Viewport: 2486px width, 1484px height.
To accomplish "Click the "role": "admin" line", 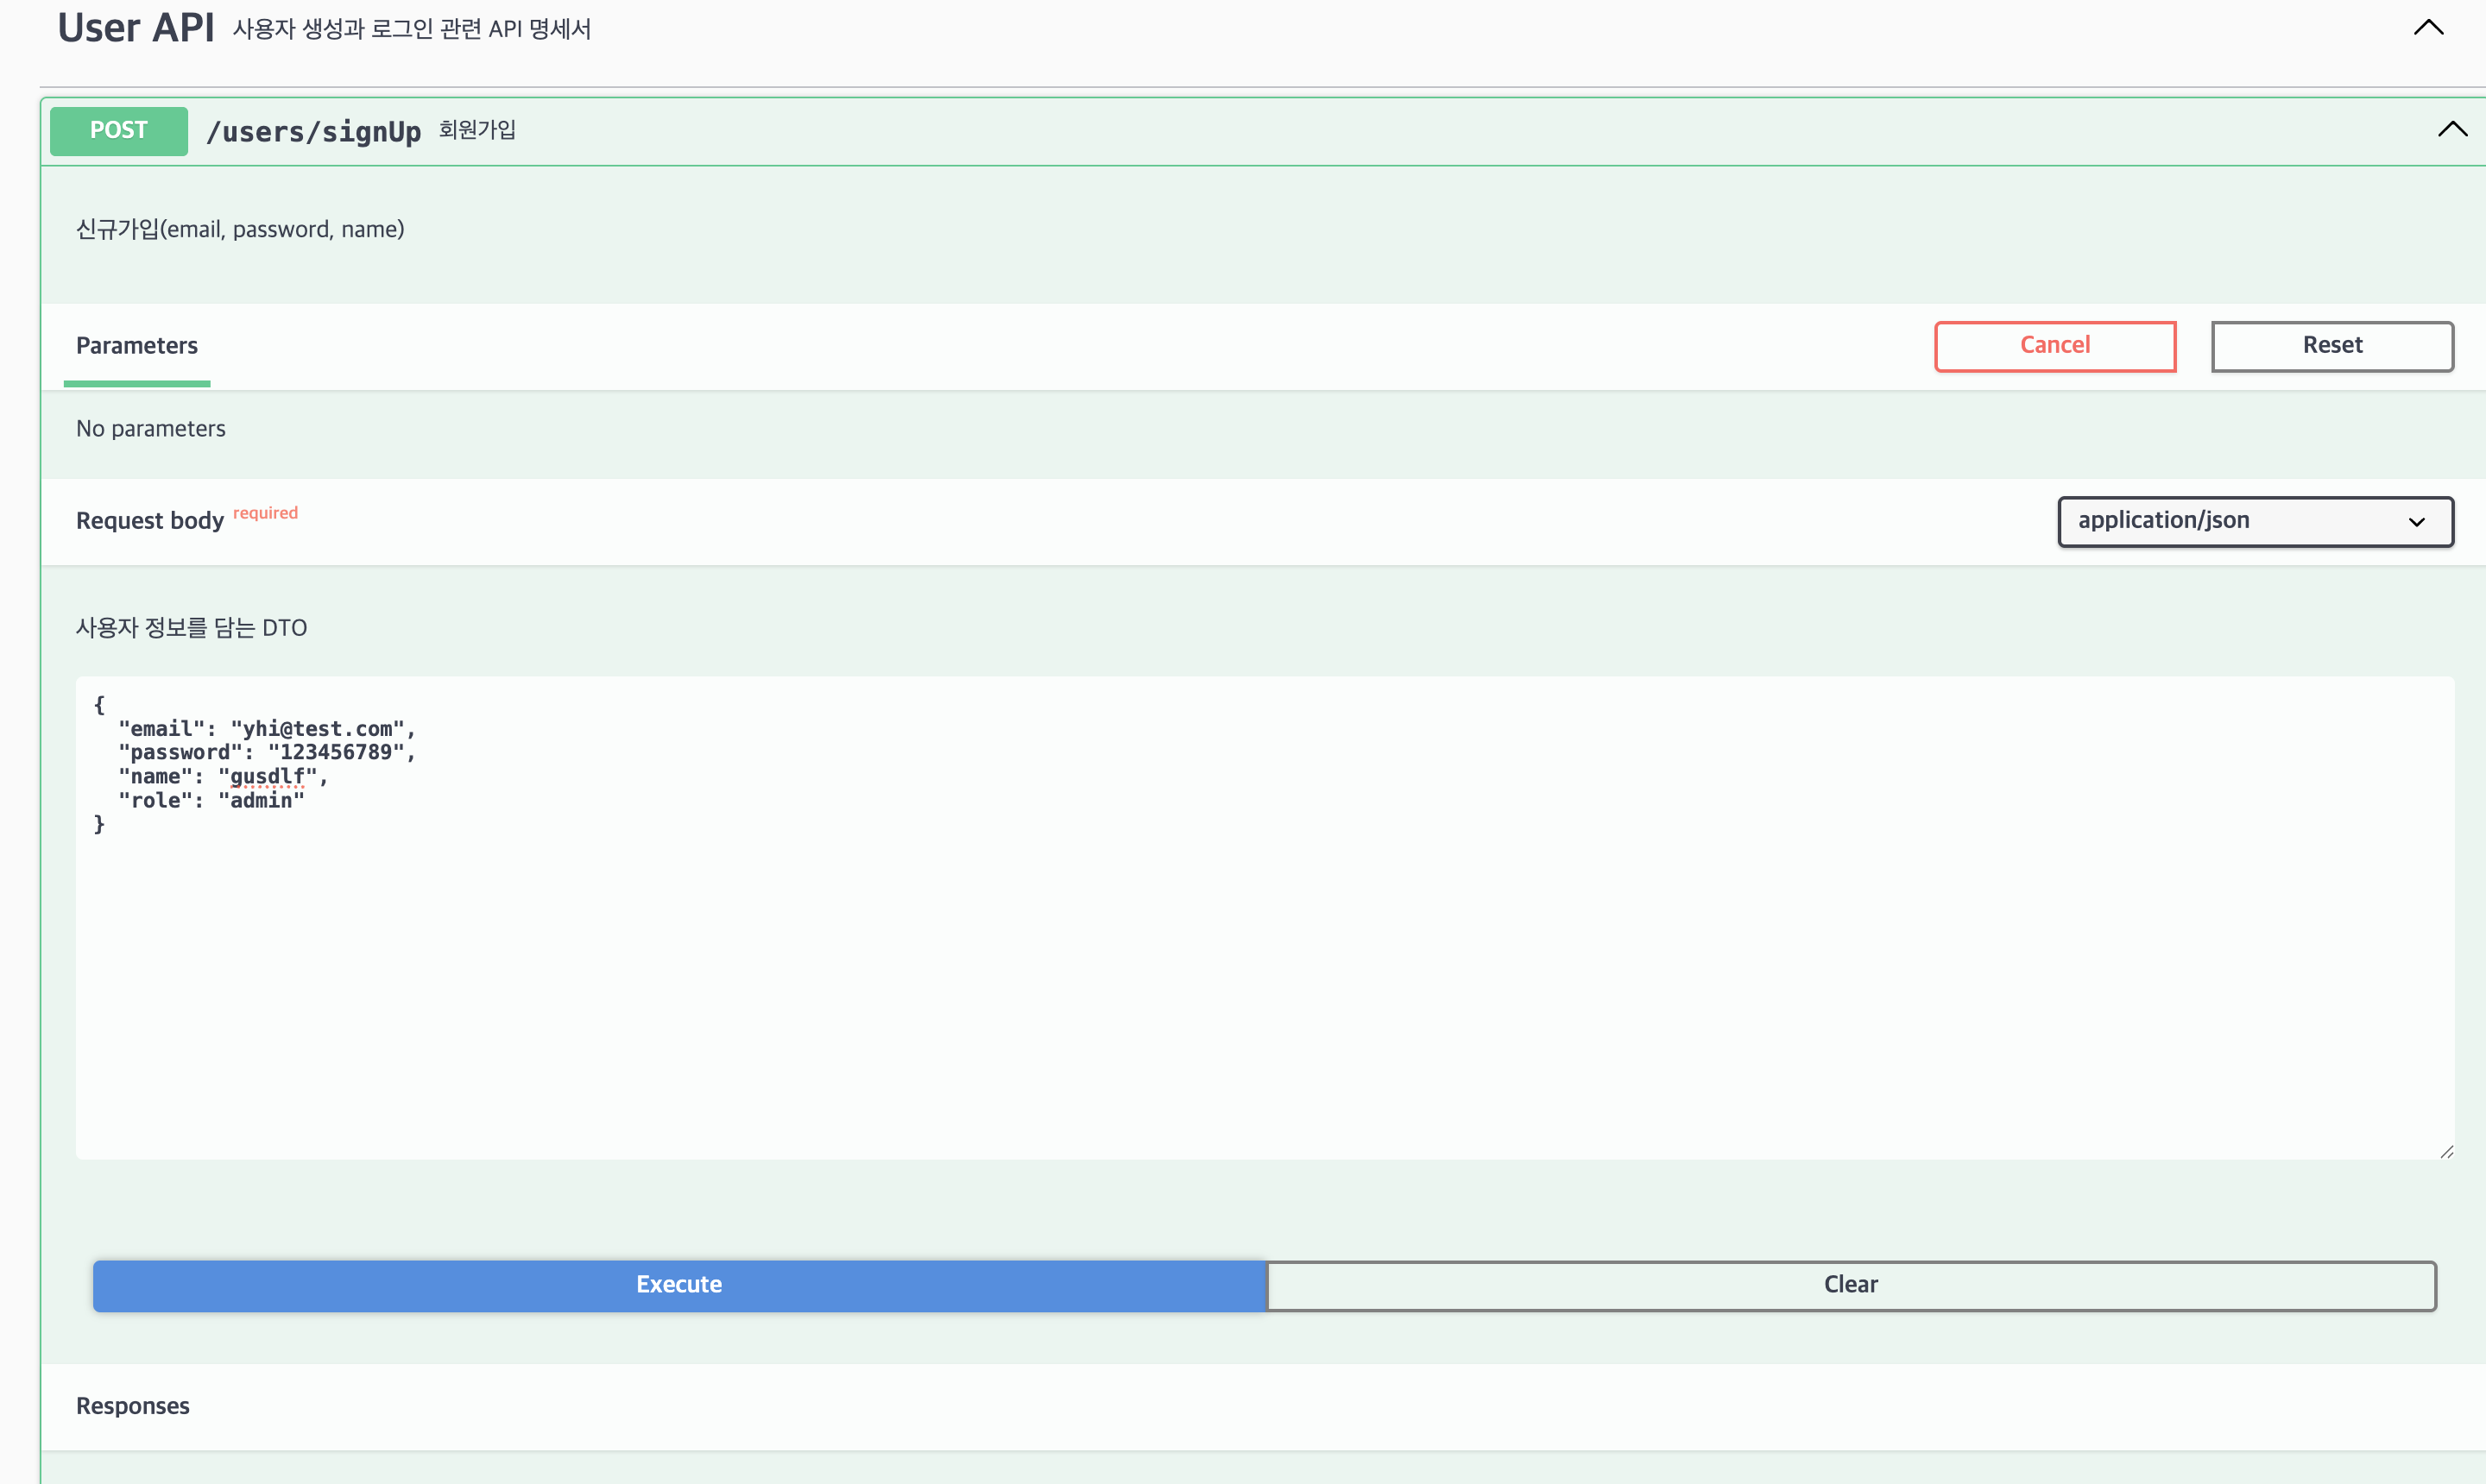I will click(211, 800).
